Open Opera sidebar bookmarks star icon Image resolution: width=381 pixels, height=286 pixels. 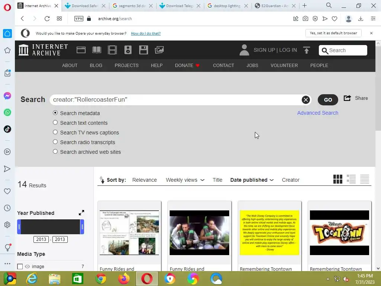point(7,50)
